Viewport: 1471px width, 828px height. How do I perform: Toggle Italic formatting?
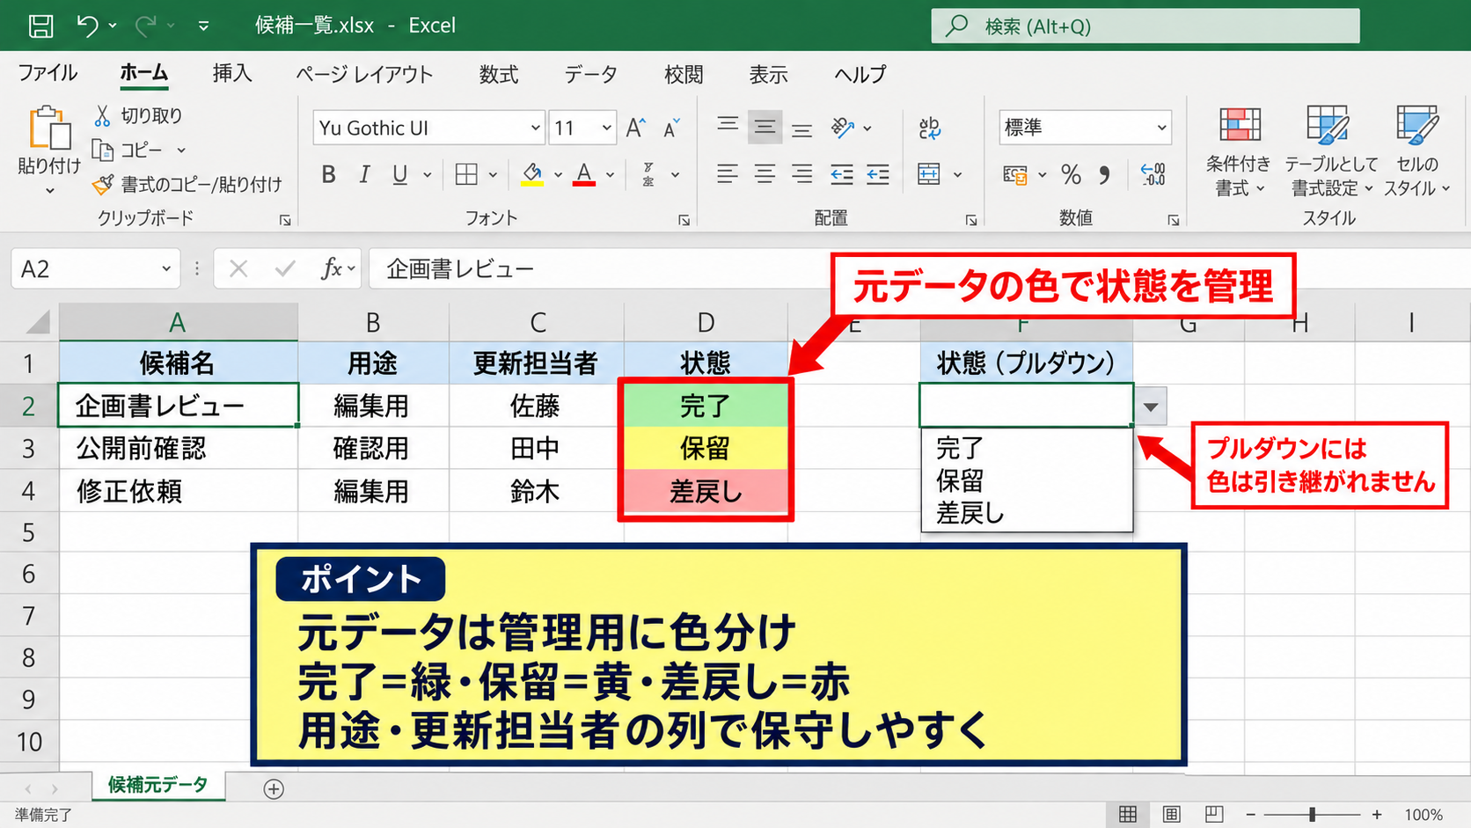click(x=364, y=175)
